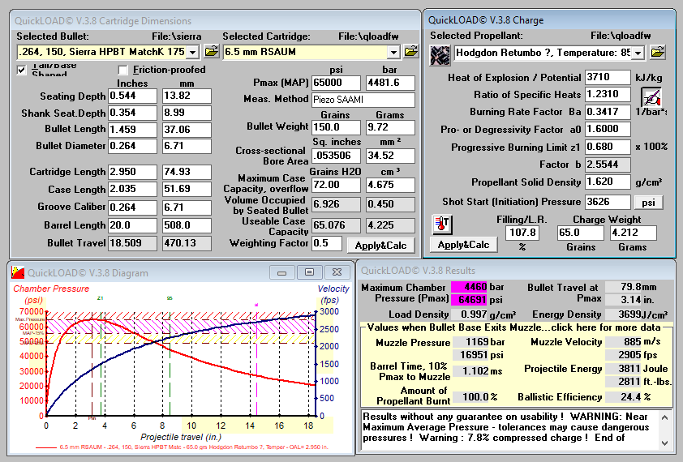
Task: Edit Groove Caliber inches field
Action: click(x=132, y=207)
